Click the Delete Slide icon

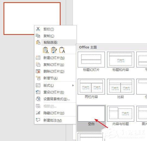tap(38, 71)
